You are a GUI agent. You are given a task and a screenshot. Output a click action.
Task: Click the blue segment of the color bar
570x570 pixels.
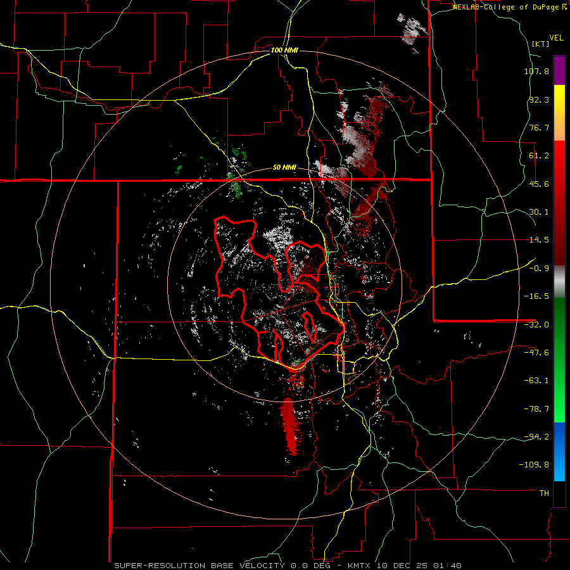[559, 452]
